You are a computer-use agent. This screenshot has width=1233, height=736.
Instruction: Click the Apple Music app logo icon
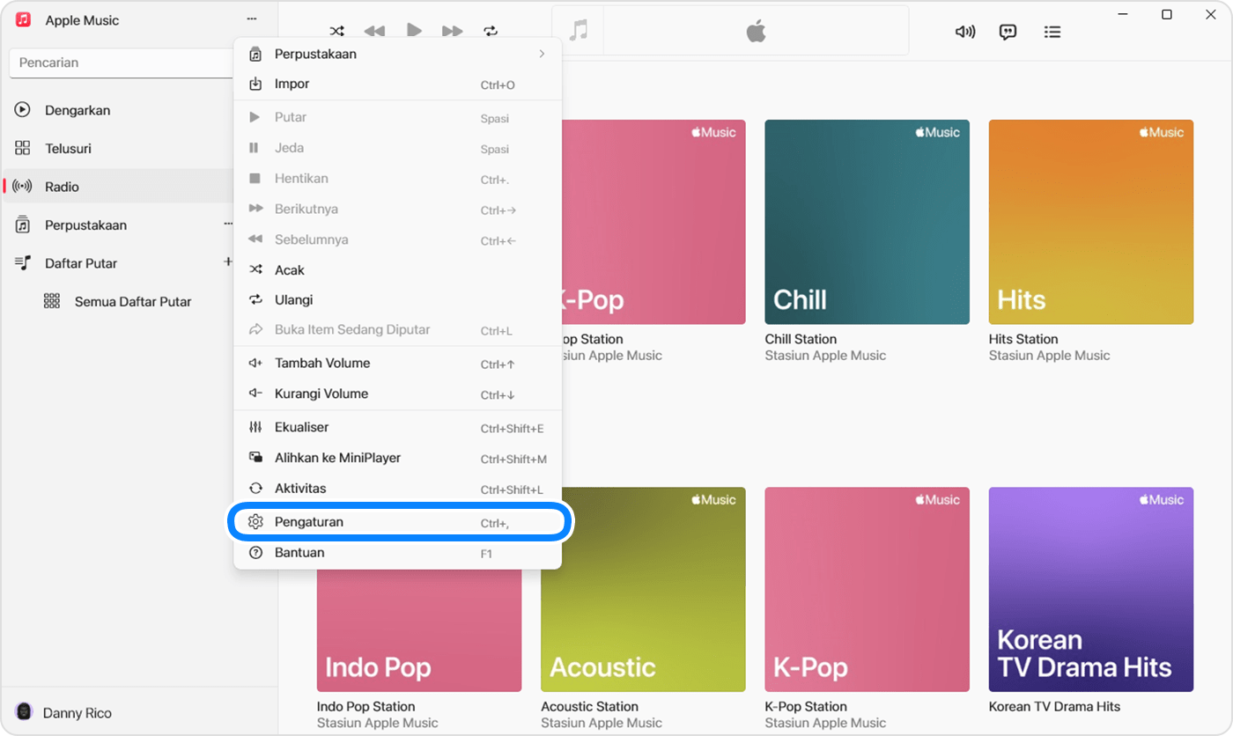[x=24, y=19]
